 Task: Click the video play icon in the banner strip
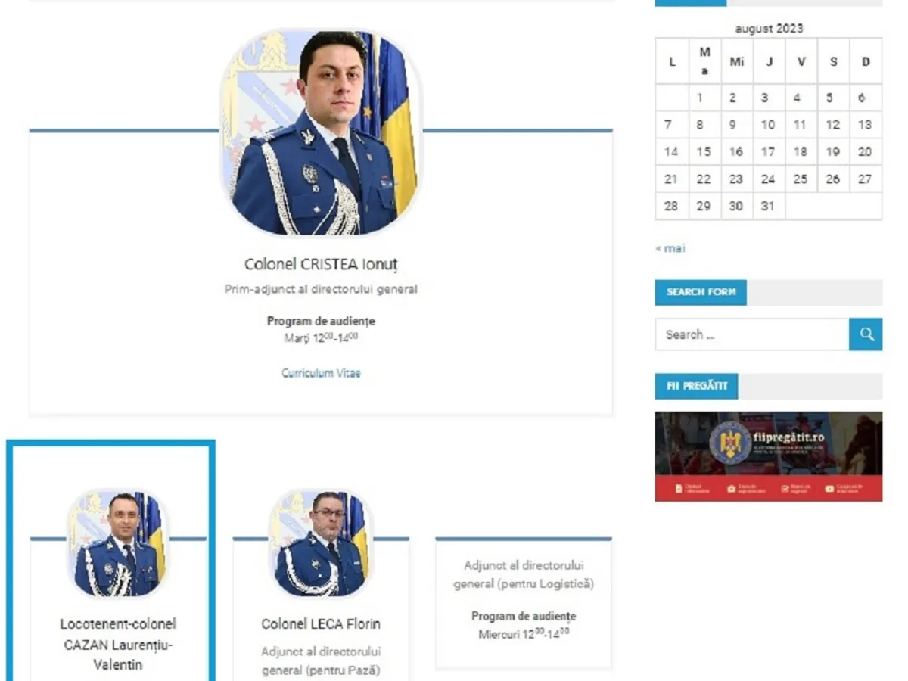(830, 489)
